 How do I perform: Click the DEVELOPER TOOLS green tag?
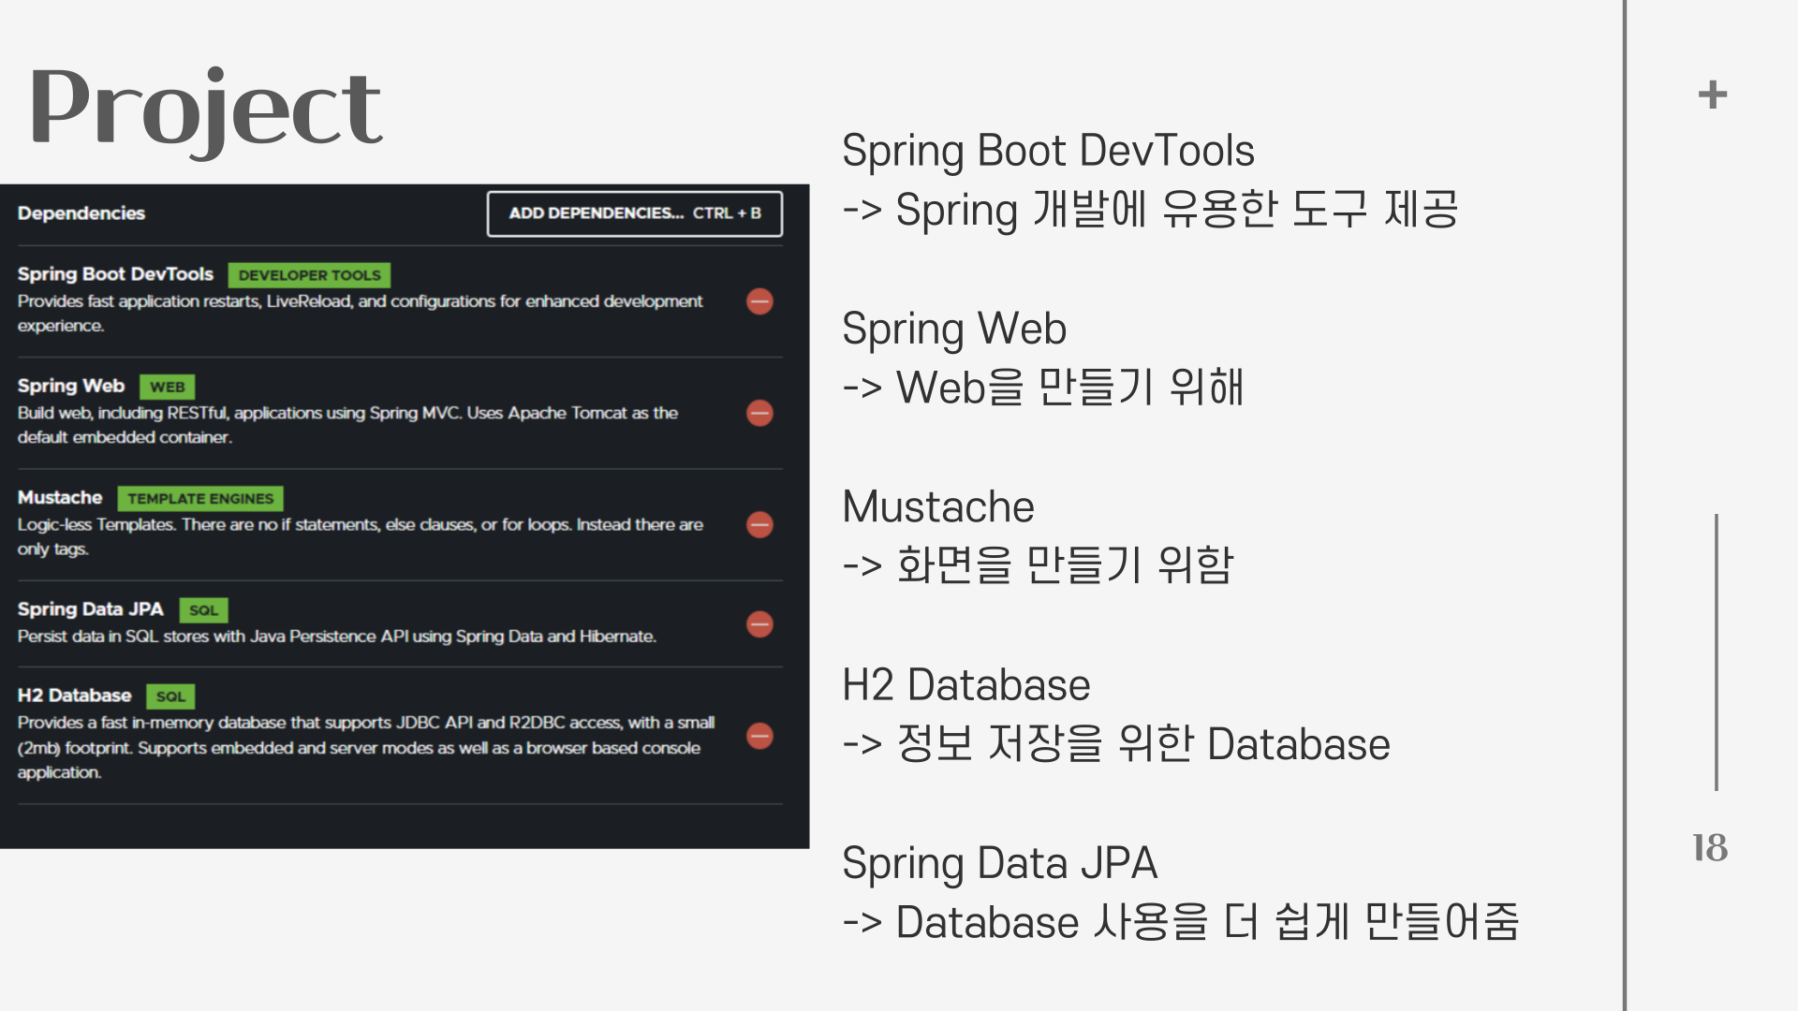pos(309,275)
